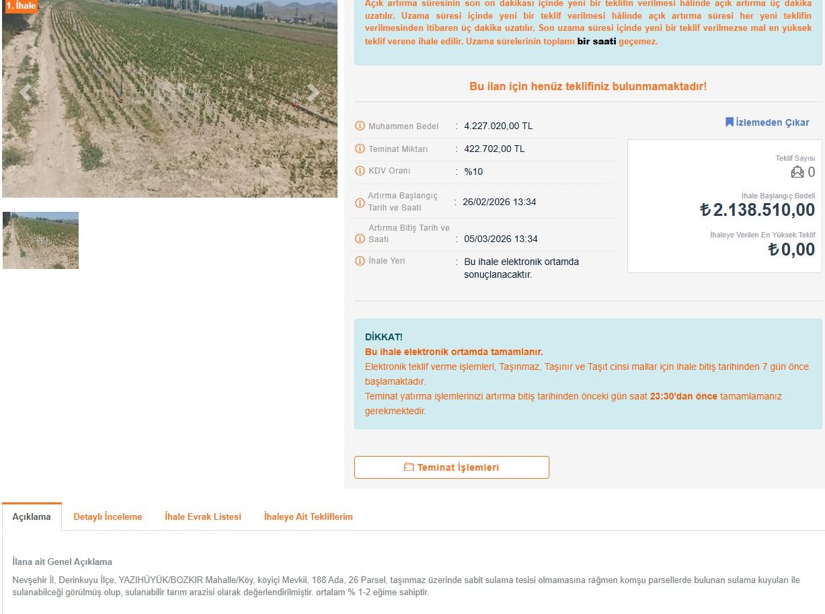Select the İhaleye Ait Tekliflerim tab
Screen dimensions: 825x614
[309, 516]
